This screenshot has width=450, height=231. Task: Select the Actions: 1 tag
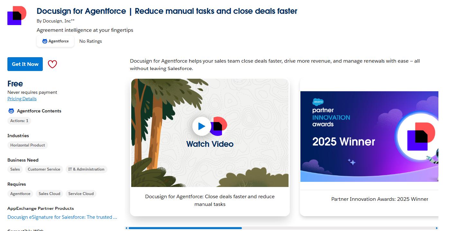pyautogui.click(x=19, y=121)
